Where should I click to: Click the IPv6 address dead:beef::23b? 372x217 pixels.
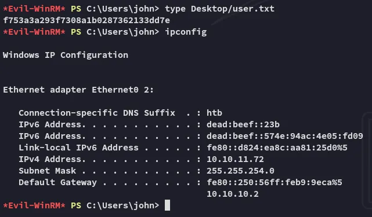243,124
